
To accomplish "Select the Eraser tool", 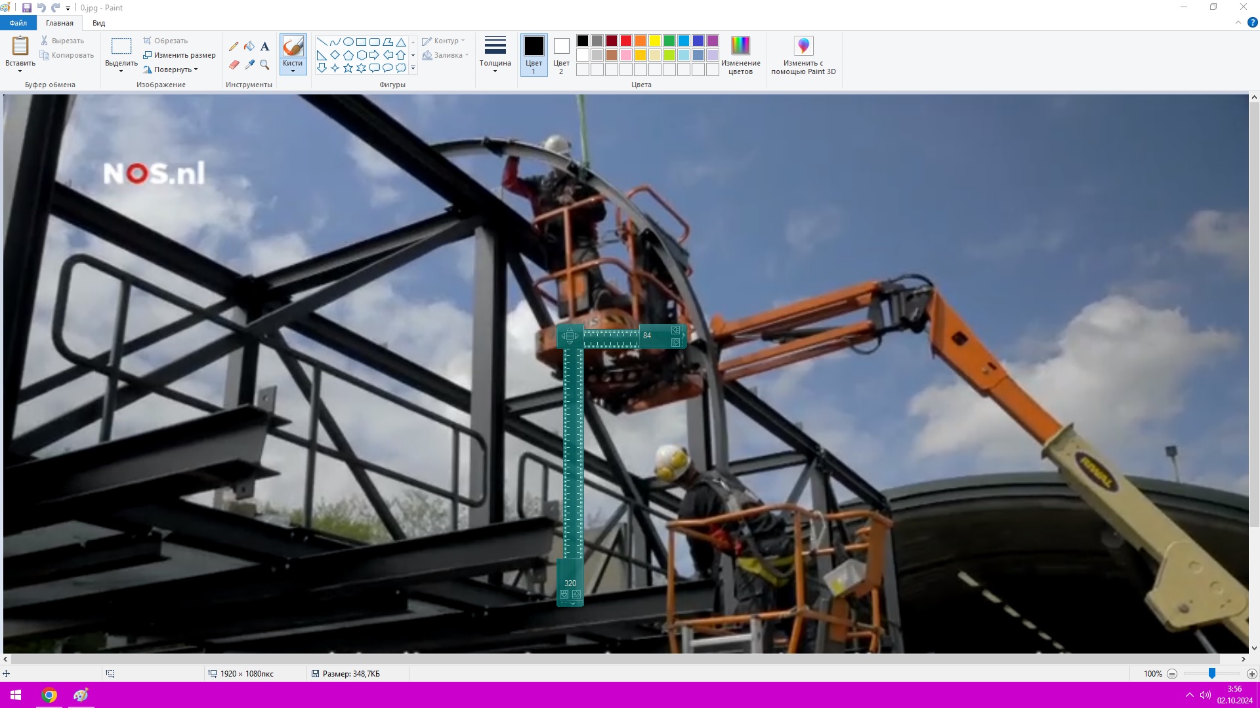I will click(234, 64).
